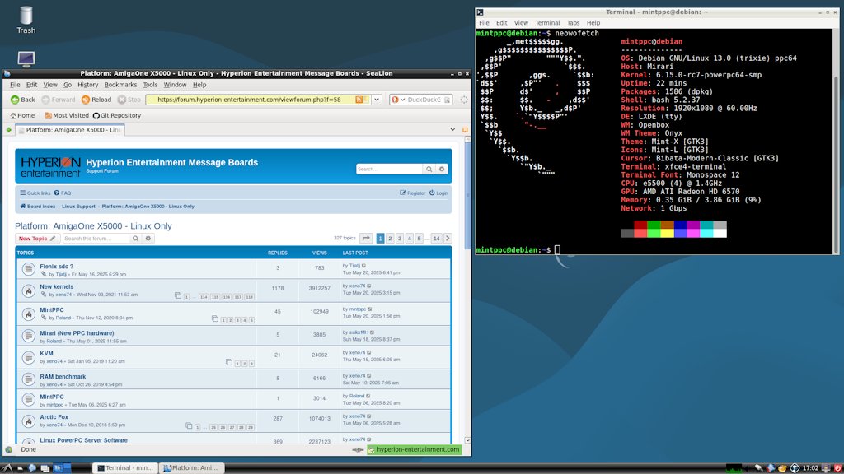Screen dimensions: 844x474
Task: Click the clock showing 17:02
Action: [810, 468]
